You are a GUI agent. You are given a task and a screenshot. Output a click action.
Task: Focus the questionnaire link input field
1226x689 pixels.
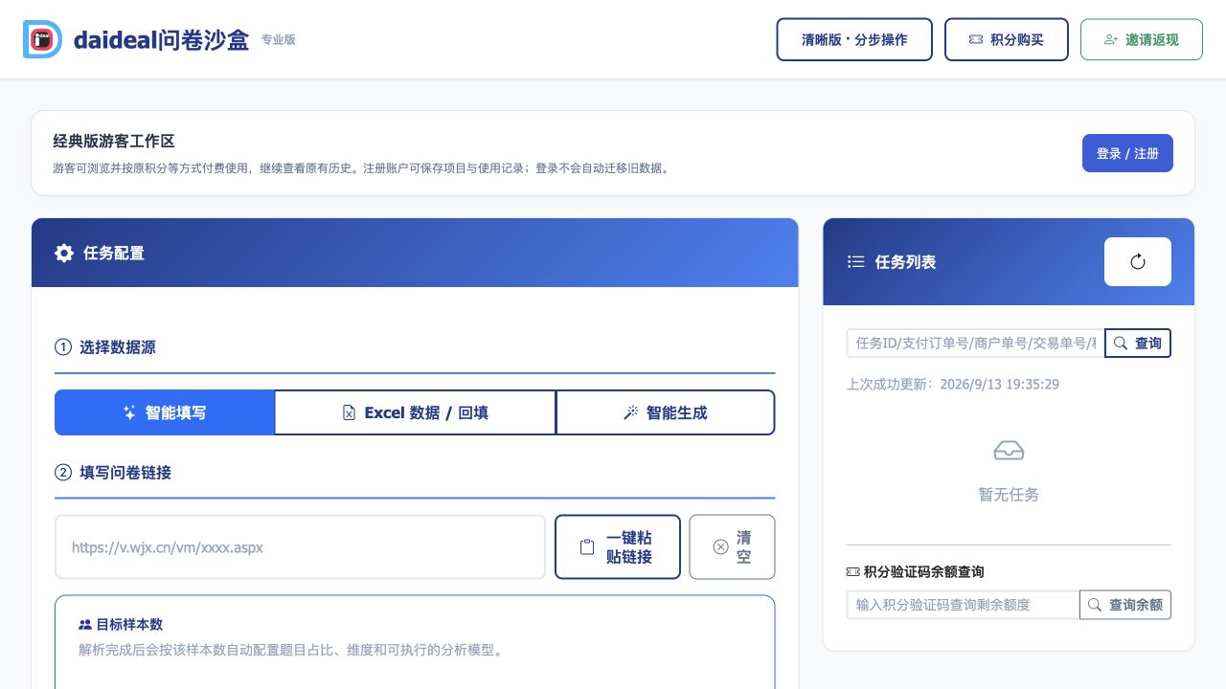click(x=300, y=547)
